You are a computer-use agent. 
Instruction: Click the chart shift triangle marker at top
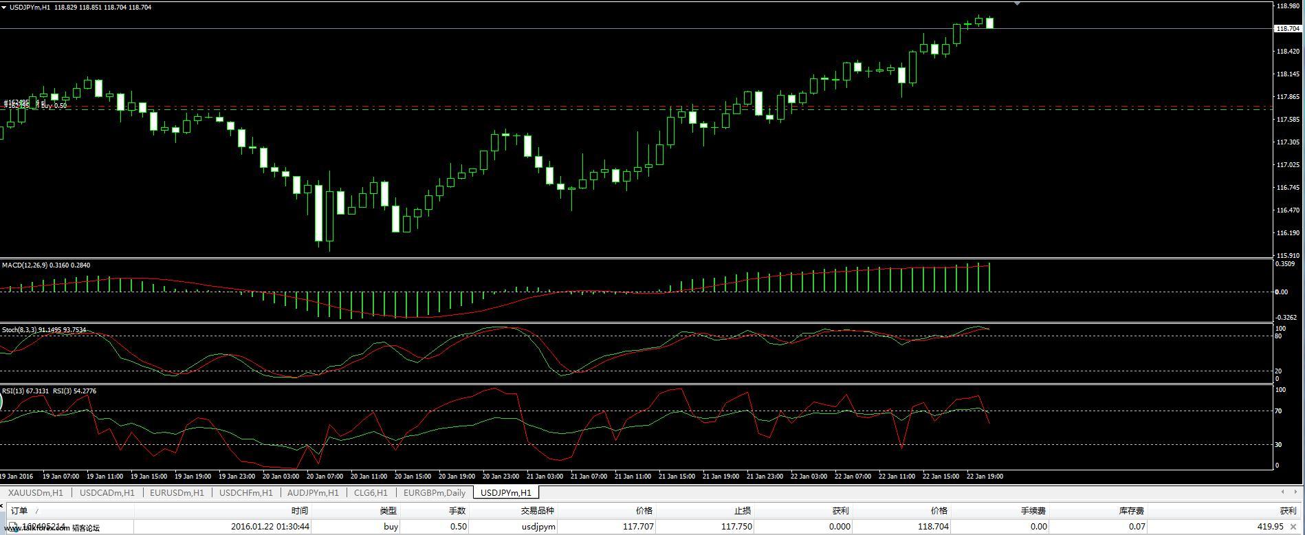[x=1018, y=3]
